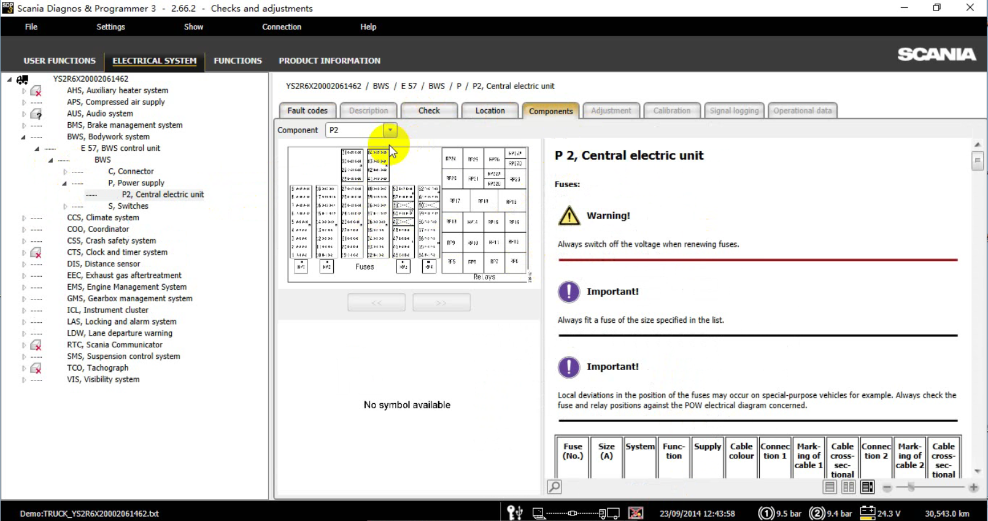Click the Fuse (No.) table column header

573,457
